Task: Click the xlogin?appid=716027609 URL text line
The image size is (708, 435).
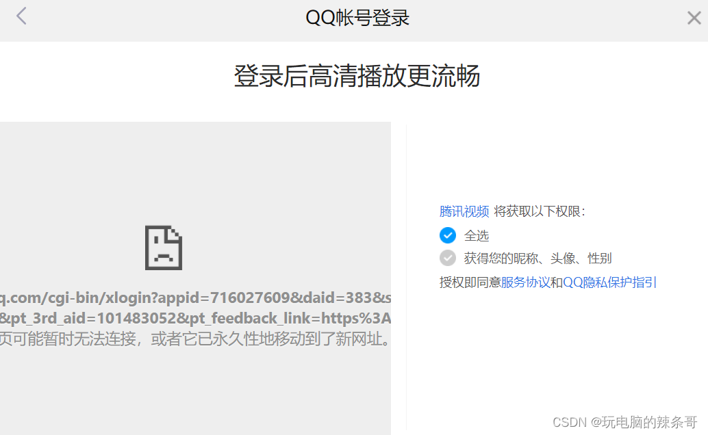Action: [196, 298]
